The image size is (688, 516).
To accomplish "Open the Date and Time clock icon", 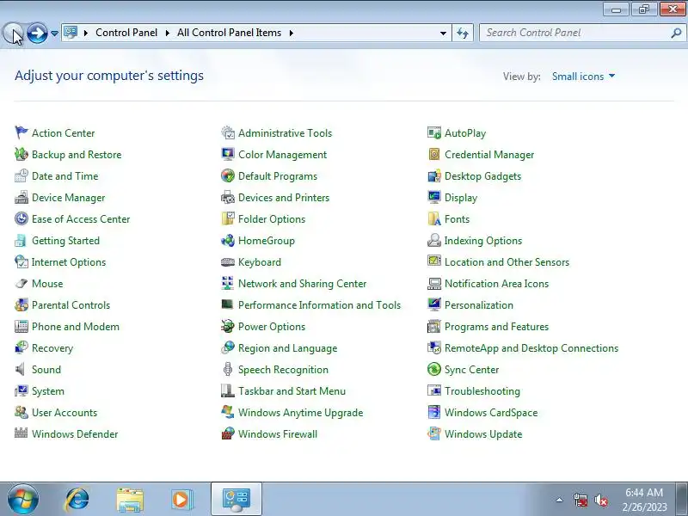I will (x=21, y=175).
